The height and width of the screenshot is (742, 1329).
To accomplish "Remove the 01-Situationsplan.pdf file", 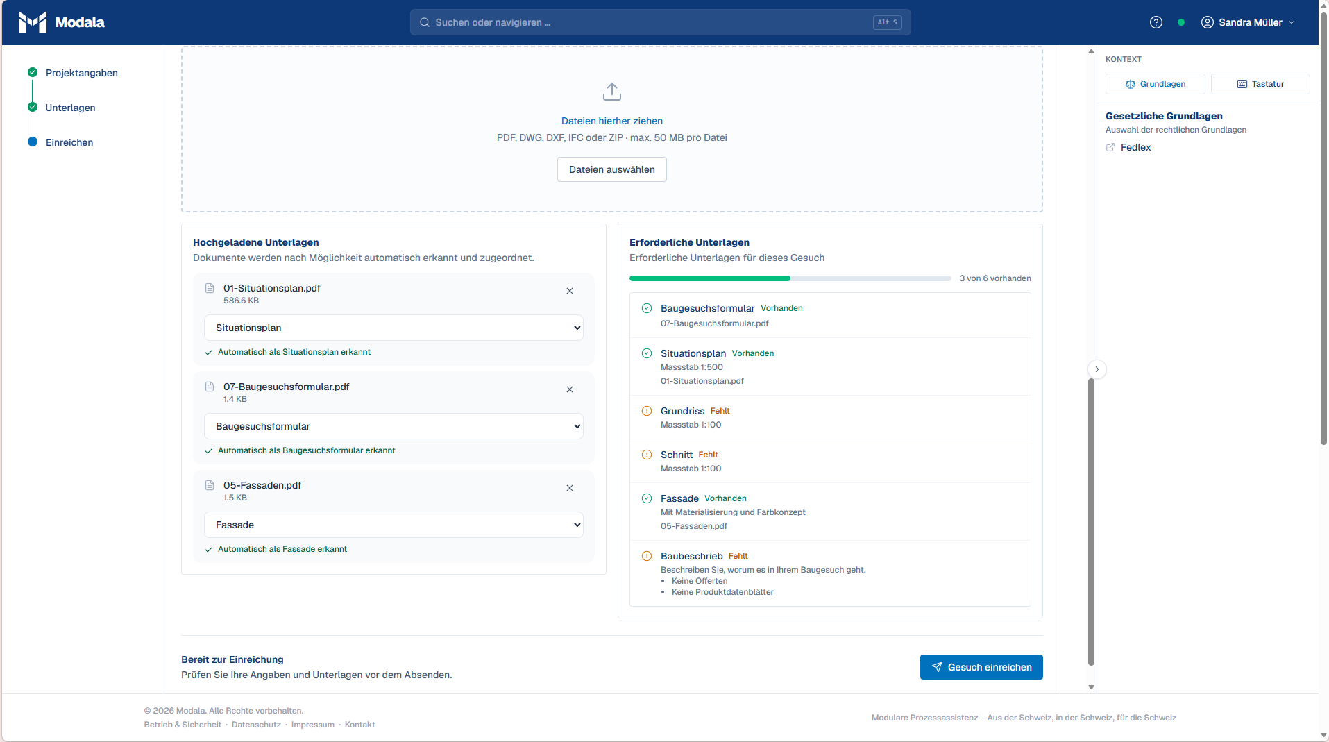I will (570, 291).
